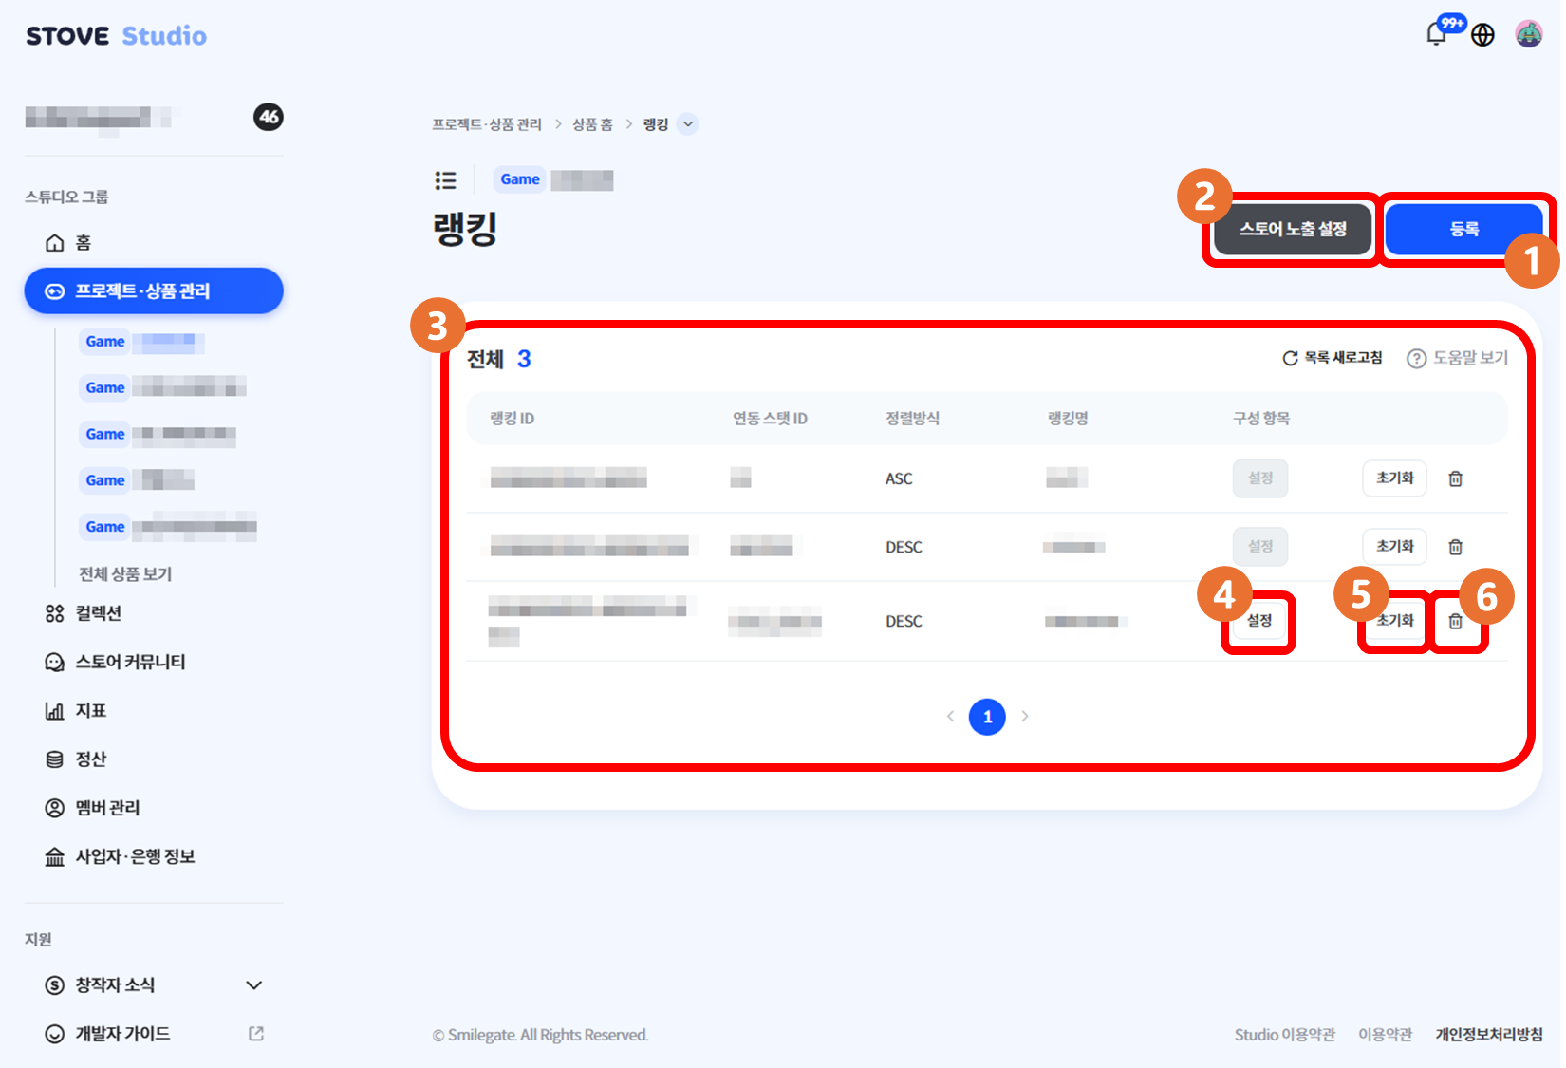The image size is (1566, 1068).
Task: Click 프로젝트·상품 관리 breadcrumb
Action: point(487,124)
